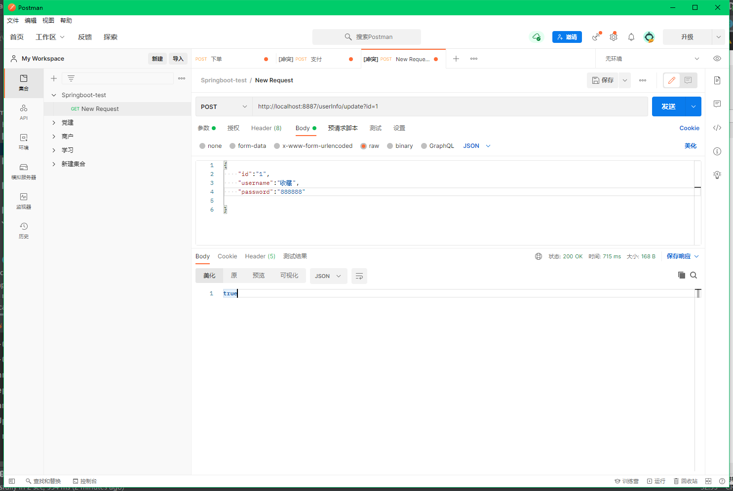
Task: Expand the 党建 collection
Action: click(x=54, y=123)
